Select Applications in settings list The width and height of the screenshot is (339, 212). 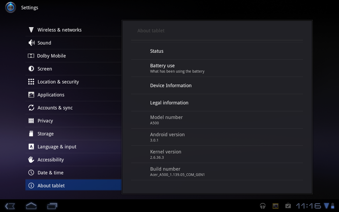point(51,95)
